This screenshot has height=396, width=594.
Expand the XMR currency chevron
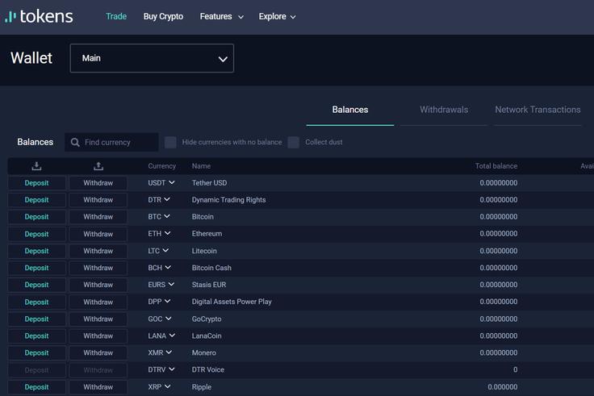(x=169, y=352)
